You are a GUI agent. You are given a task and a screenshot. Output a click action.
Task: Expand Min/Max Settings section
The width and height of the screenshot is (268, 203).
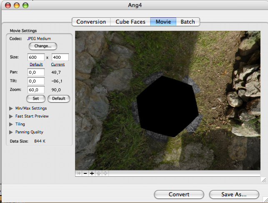point(11,108)
